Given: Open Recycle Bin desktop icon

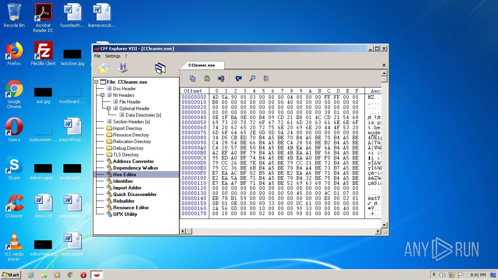Looking at the screenshot, I should 14,16.
